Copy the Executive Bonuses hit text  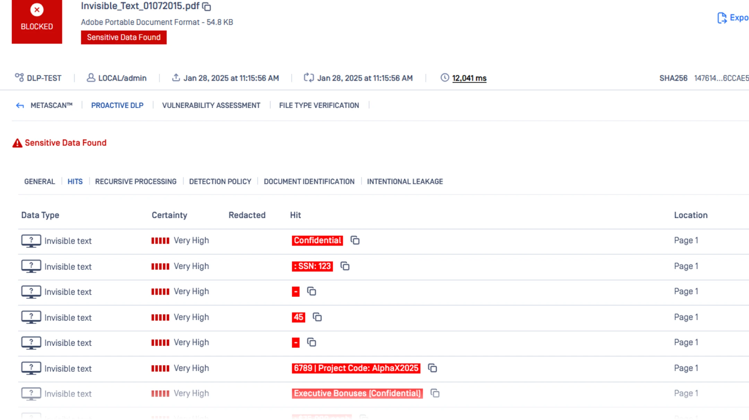435,393
